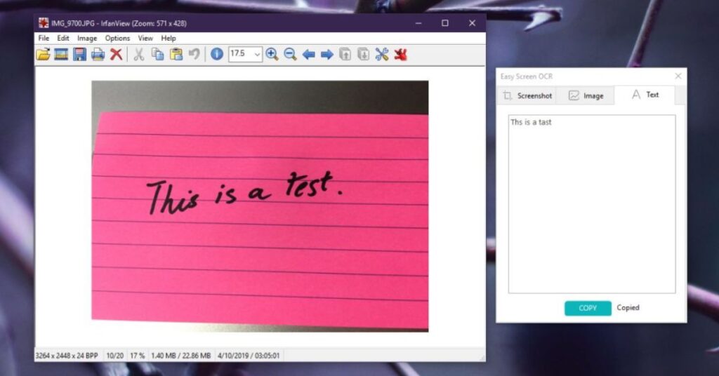Print the image using the printer icon
The image size is (719, 376).
[98, 54]
